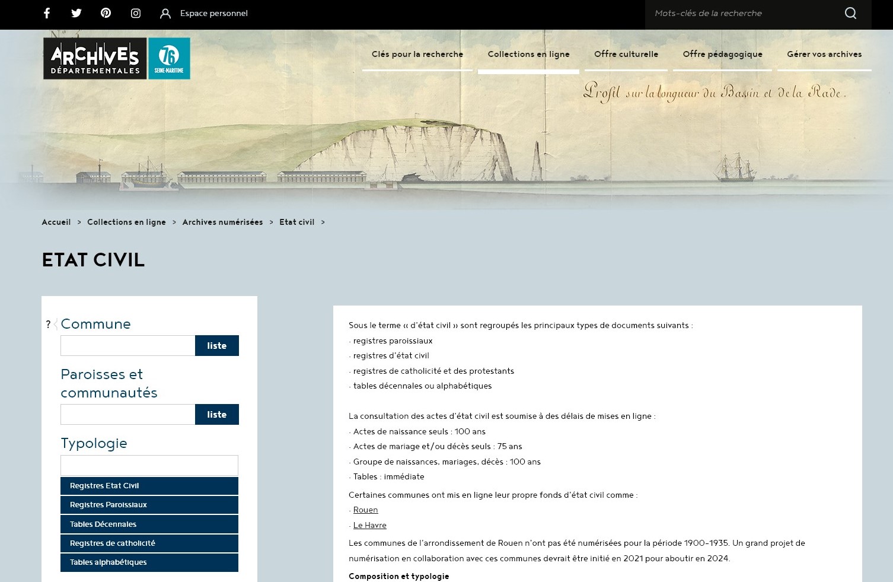Click the ETAT CIVIL page heading

(x=93, y=260)
